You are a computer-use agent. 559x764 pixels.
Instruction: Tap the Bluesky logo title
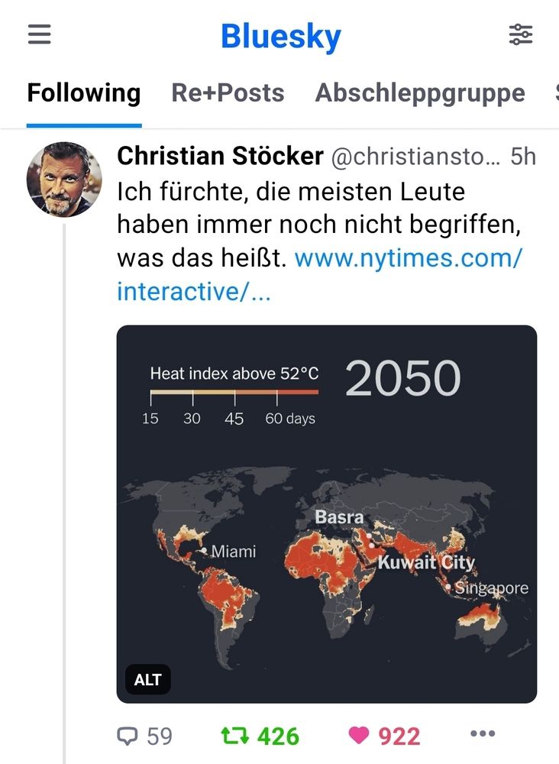281,36
